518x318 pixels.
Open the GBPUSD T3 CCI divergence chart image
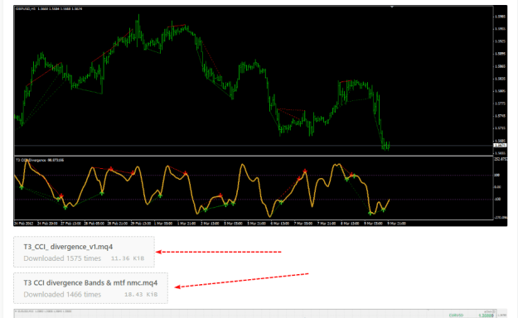coord(260,116)
